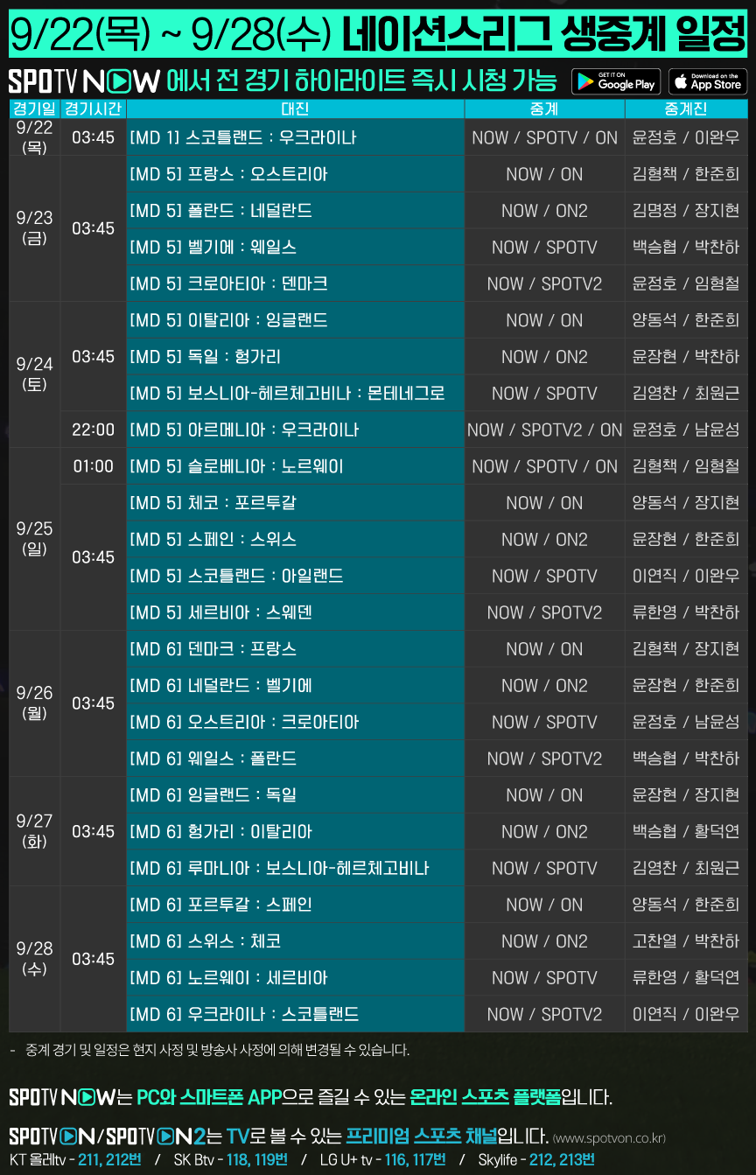Select the 잉글랜드 : 독일 match row
Image resolution: width=756 pixels, height=1175 pixels.
(x=295, y=795)
